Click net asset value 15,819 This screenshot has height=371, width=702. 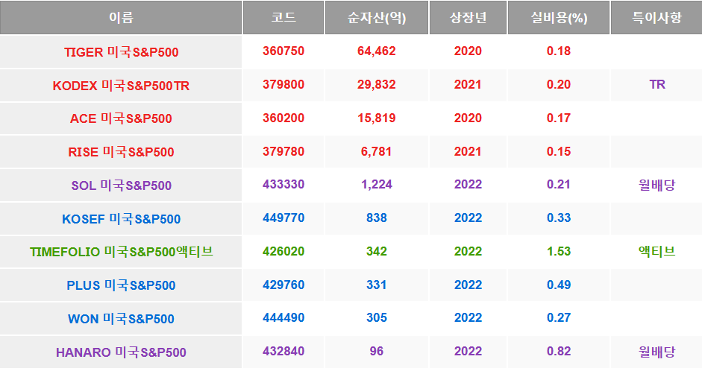[x=377, y=118]
